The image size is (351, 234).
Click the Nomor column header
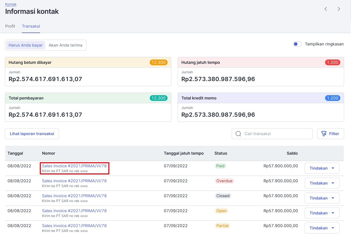[49, 153]
